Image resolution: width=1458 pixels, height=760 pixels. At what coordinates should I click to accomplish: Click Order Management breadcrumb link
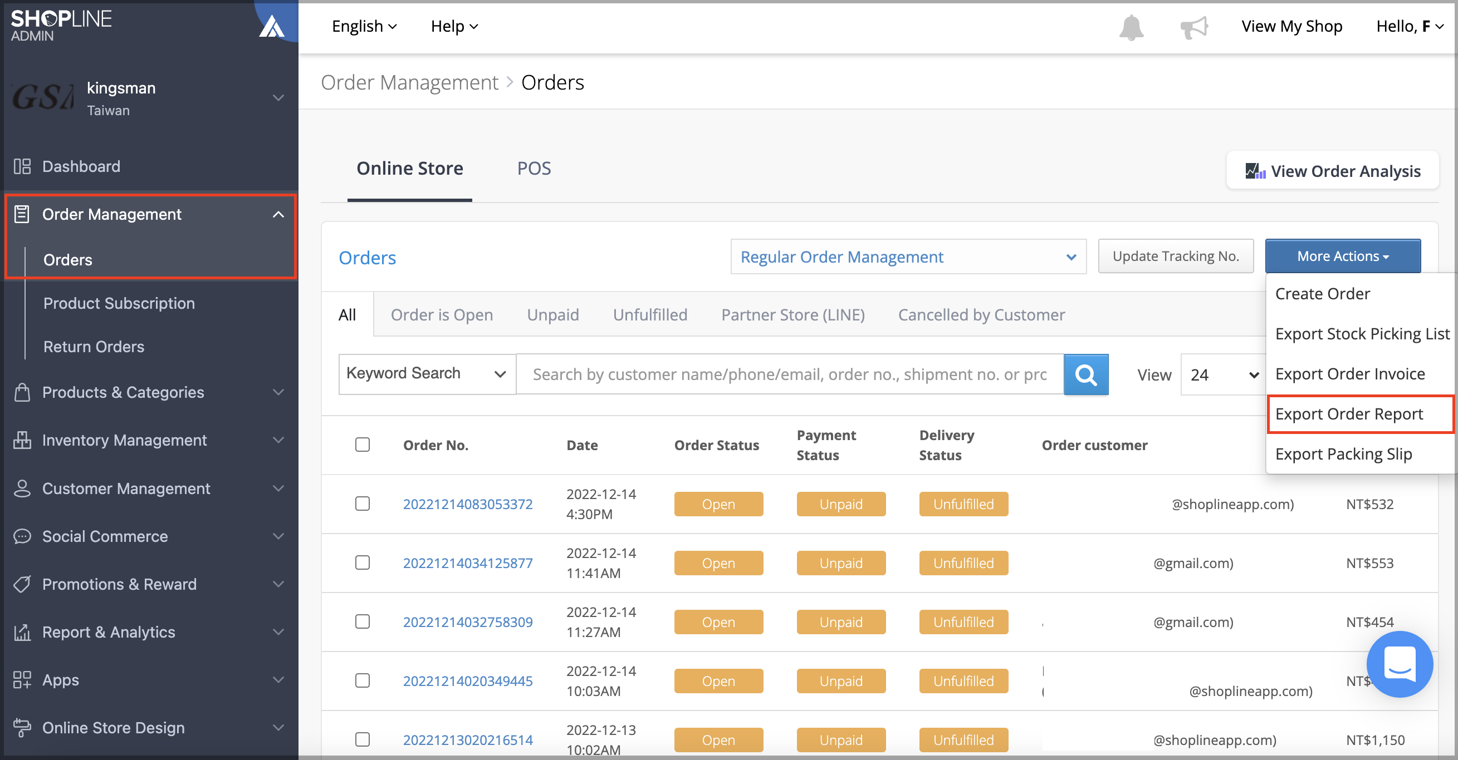409,82
